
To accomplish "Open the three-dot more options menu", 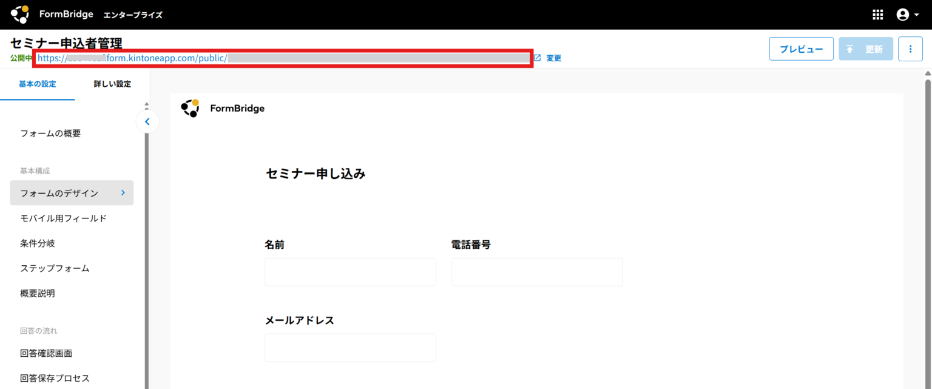I will click(x=910, y=49).
